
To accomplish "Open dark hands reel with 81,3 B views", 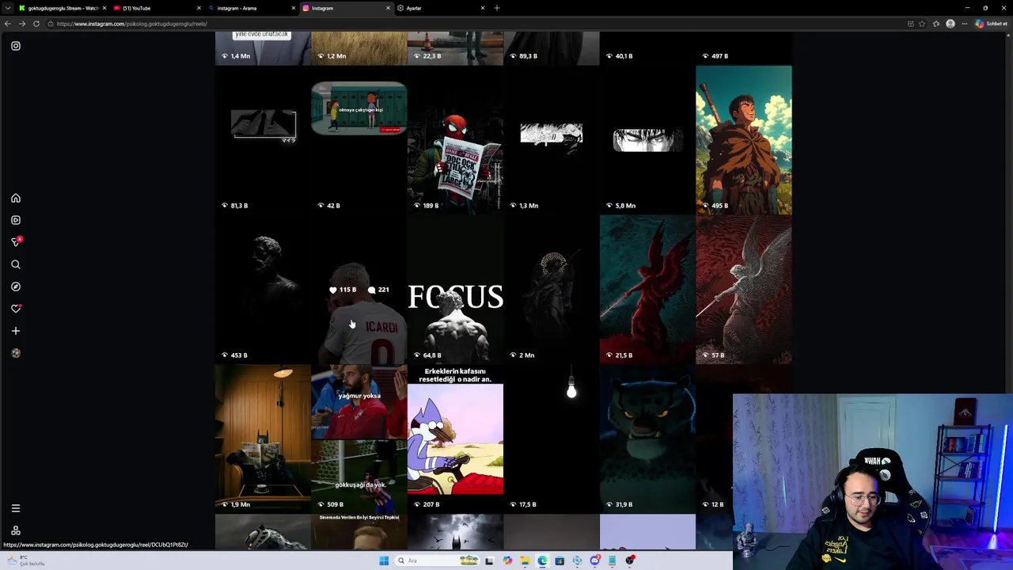I will pyautogui.click(x=263, y=140).
